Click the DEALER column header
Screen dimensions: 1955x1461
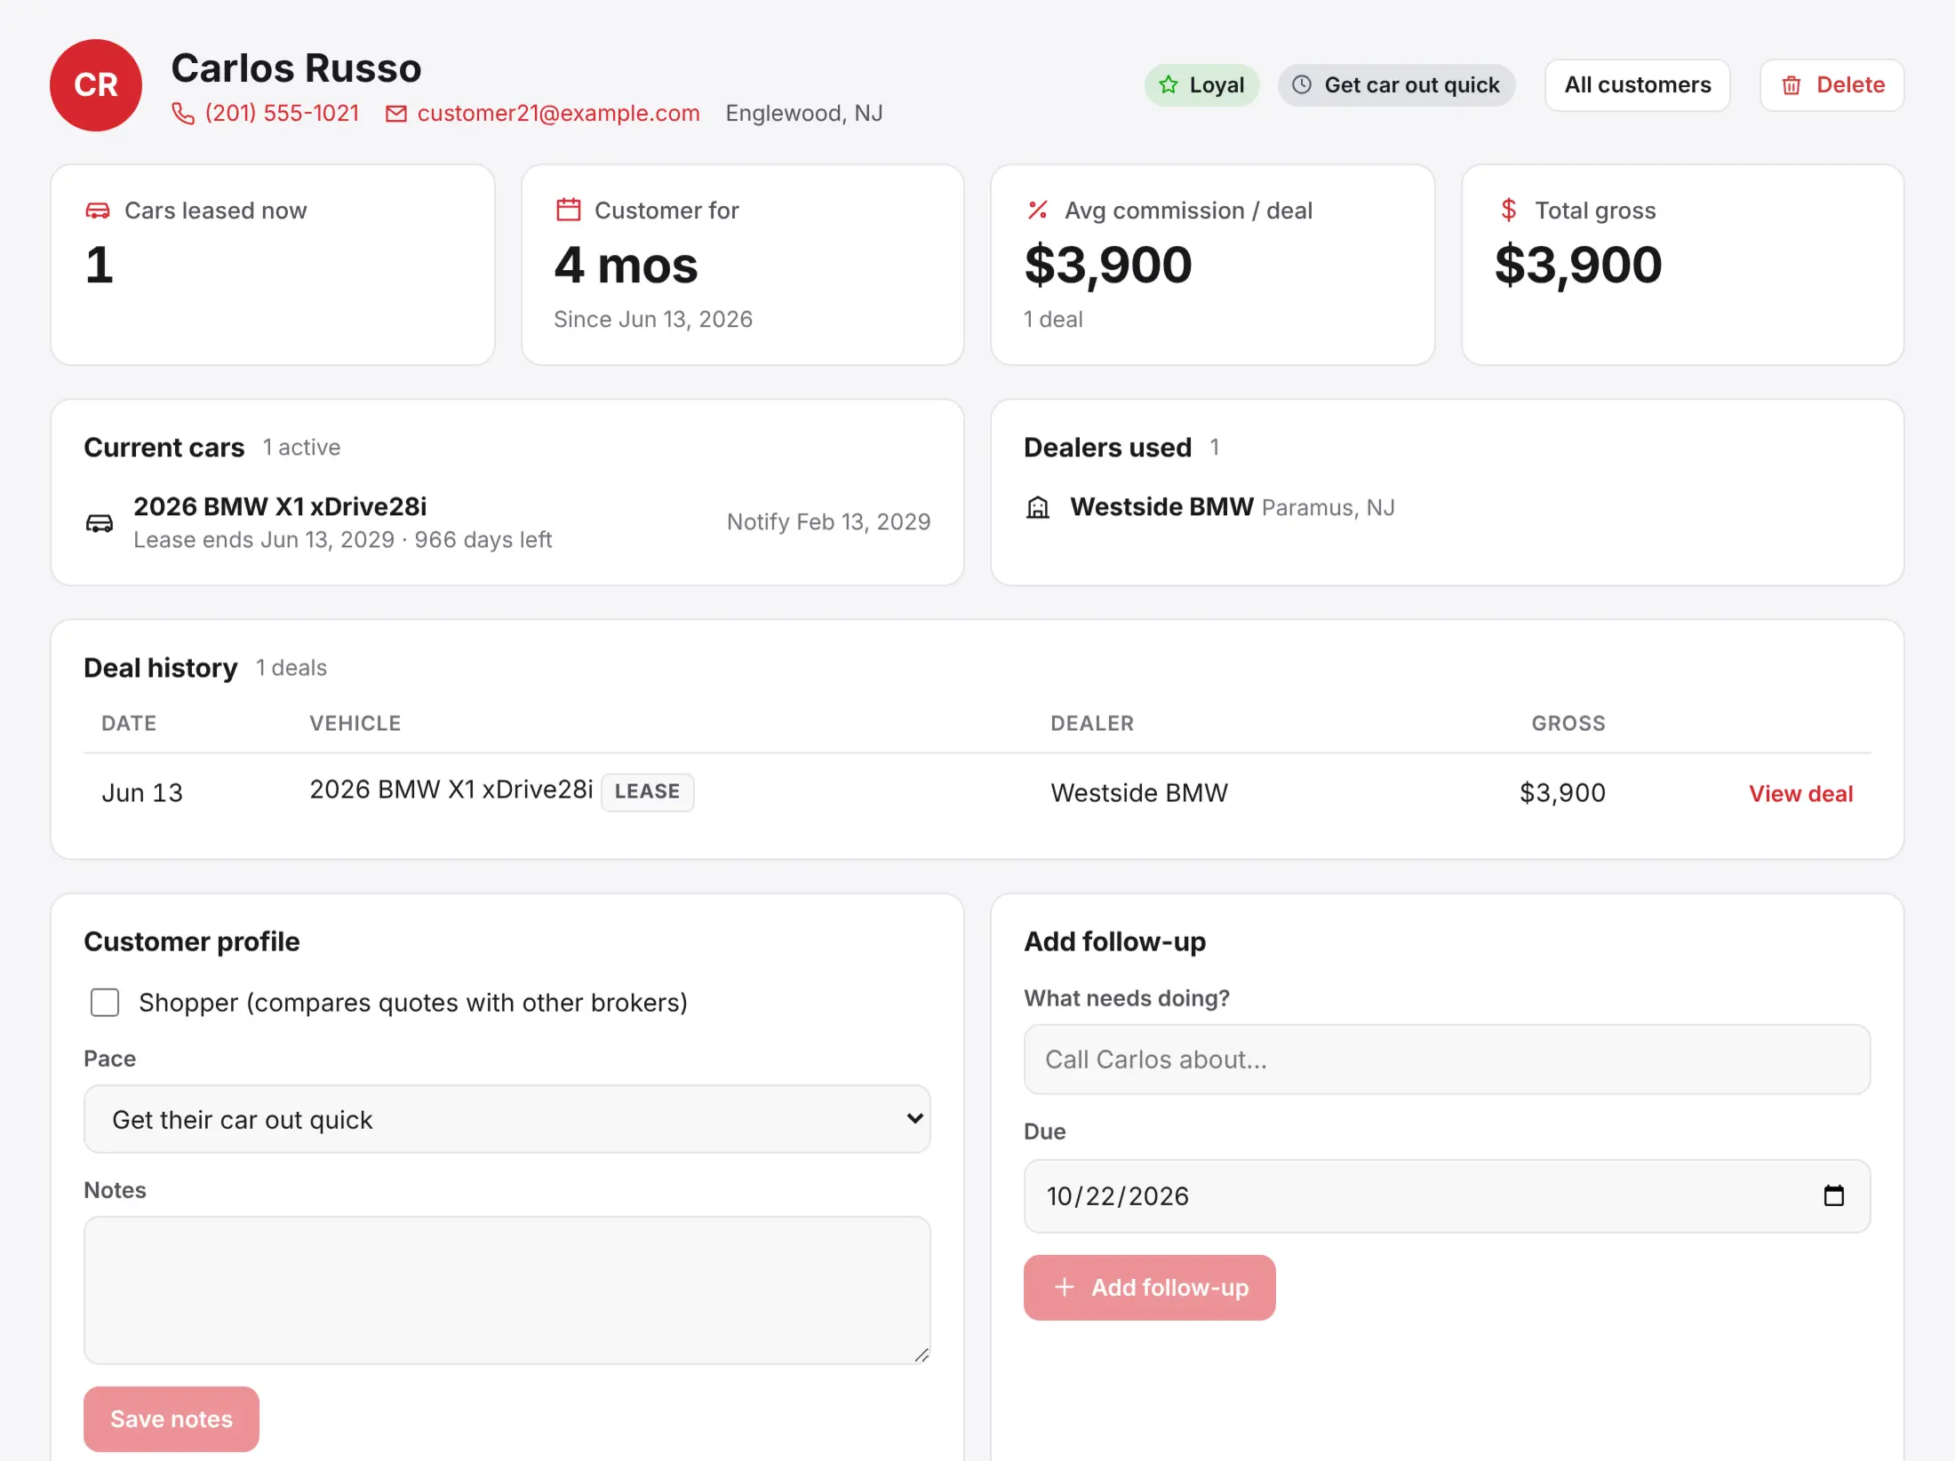point(1092,723)
